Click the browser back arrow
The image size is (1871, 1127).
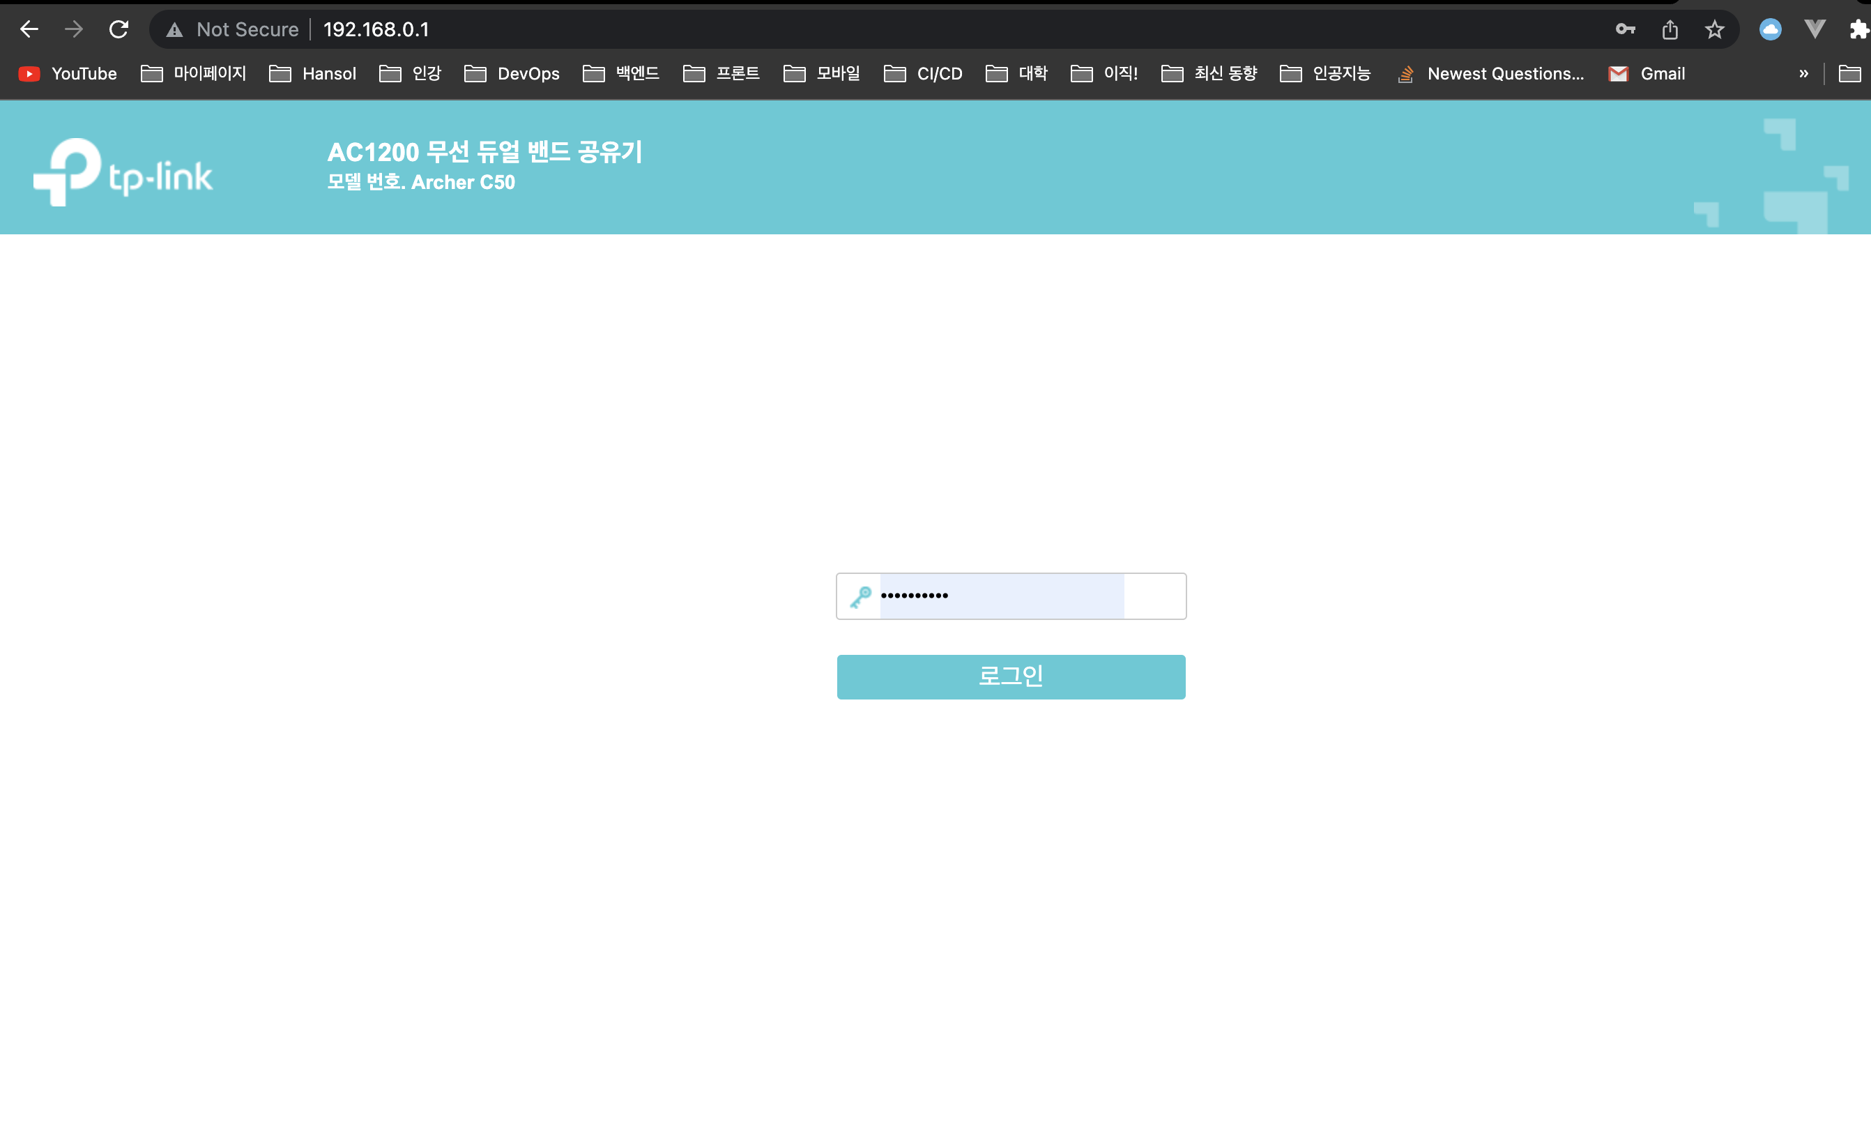pyautogui.click(x=29, y=29)
